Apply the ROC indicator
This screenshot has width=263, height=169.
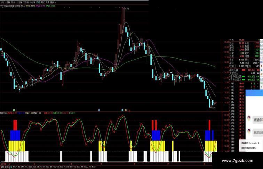click(x=78, y=167)
